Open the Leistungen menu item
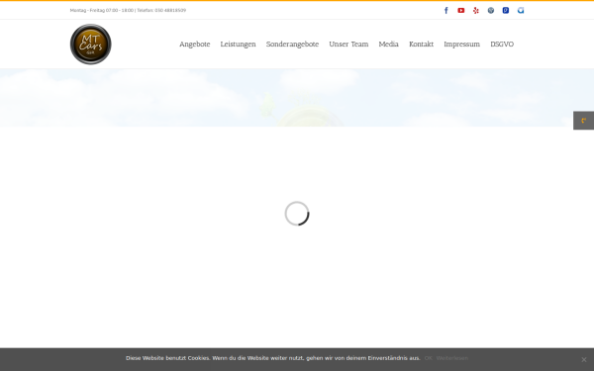594x371 pixels. point(238,45)
